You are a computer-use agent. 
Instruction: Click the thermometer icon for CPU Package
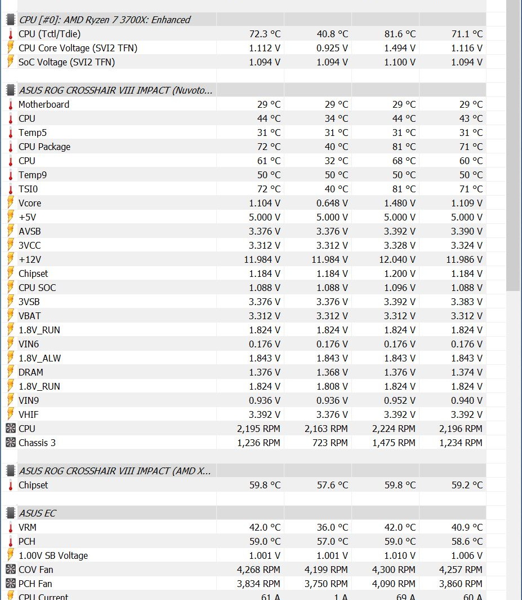click(11, 147)
